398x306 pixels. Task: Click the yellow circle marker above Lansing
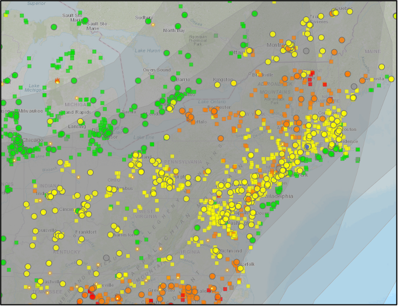(50, 121)
